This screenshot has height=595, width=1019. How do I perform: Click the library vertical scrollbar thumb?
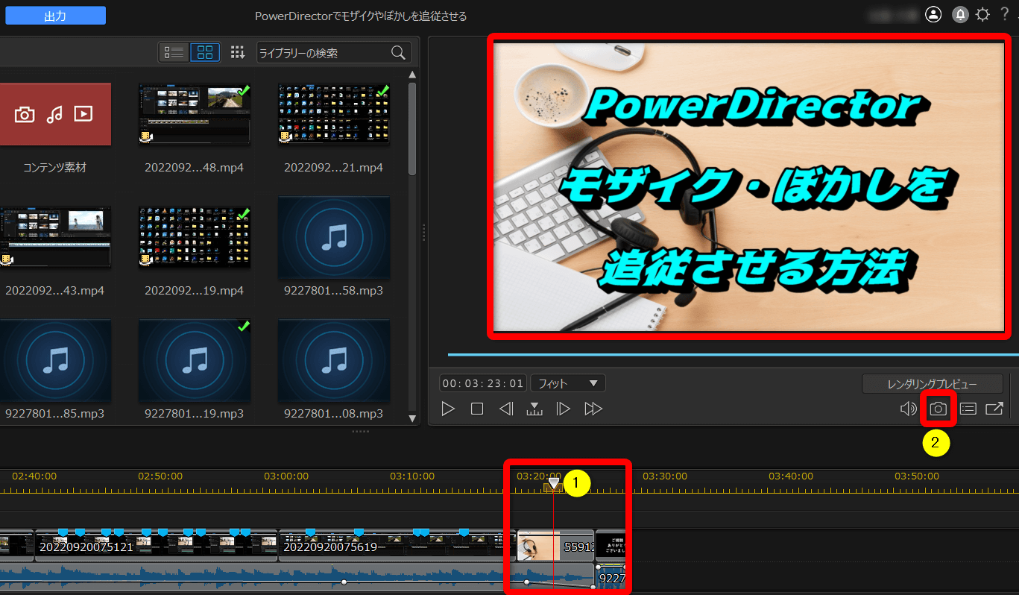tap(412, 128)
